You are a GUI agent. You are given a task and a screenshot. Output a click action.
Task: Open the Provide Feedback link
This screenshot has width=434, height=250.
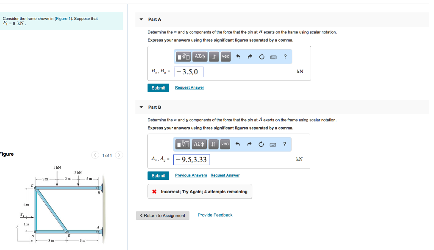215,215
